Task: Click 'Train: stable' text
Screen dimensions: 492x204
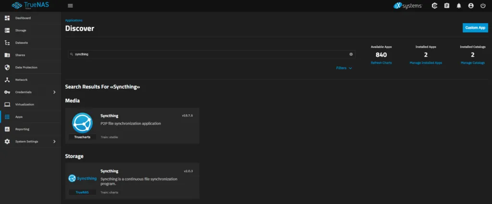Action: click(109, 137)
